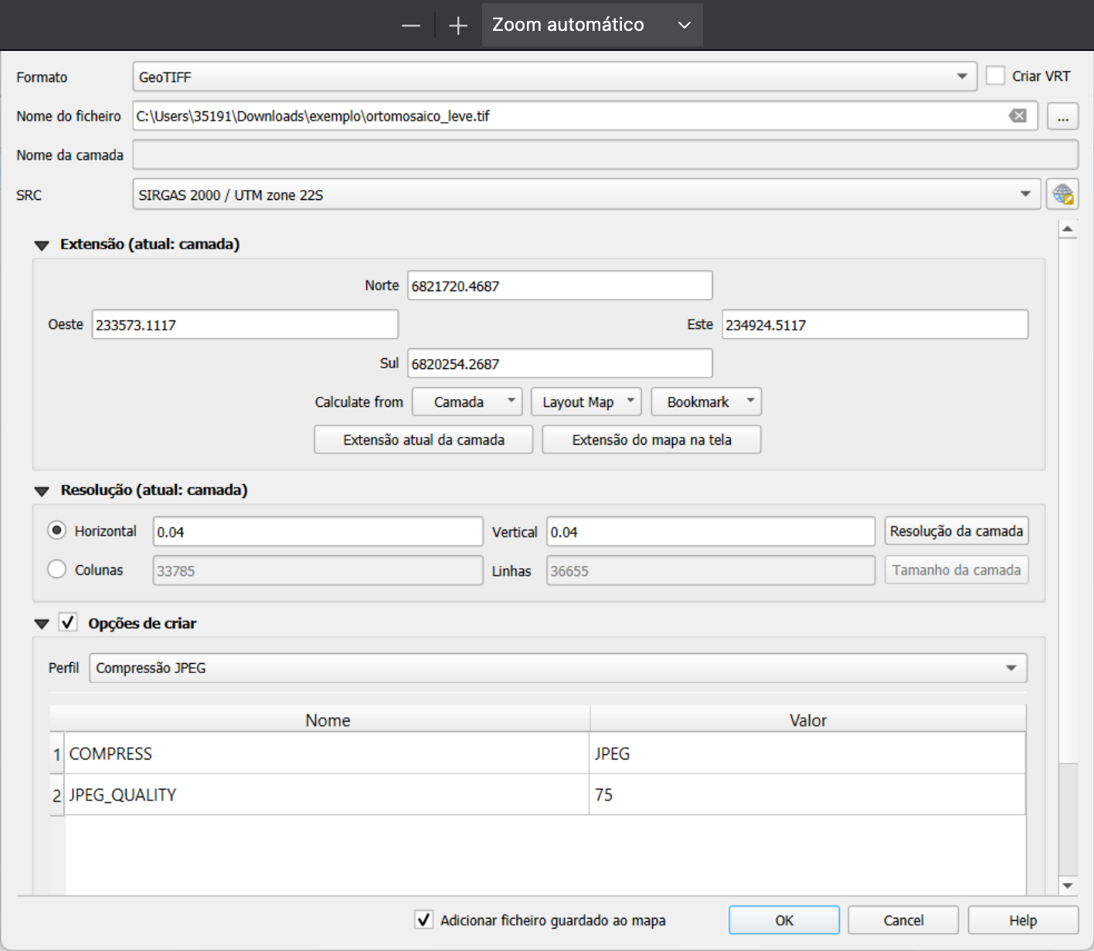
Task: Click the OK button
Action: point(783,920)
